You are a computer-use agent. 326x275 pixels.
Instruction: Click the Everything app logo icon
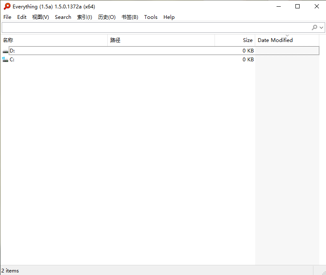pos(7,6)
